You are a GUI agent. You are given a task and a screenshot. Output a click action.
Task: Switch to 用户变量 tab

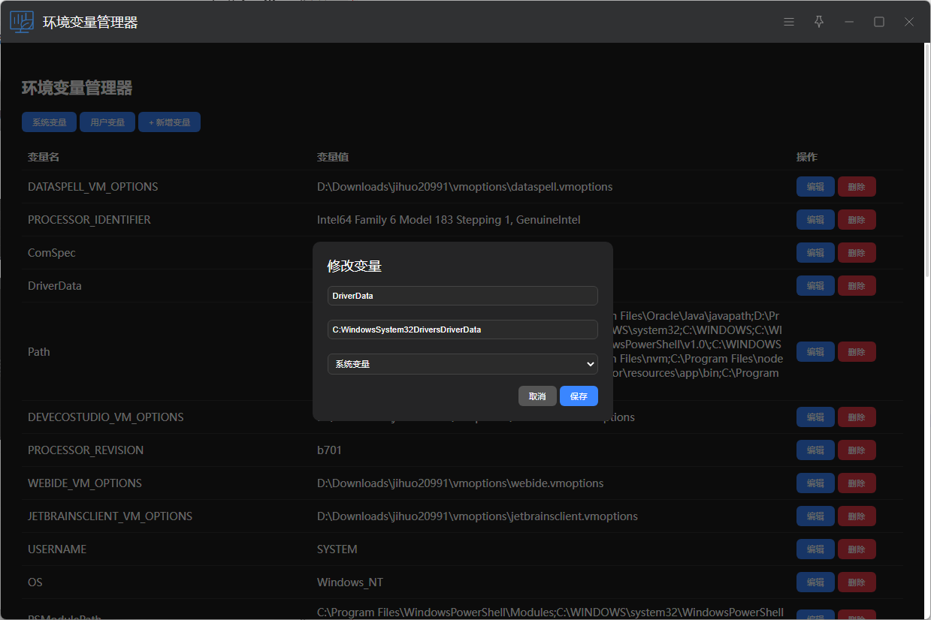pyautogui.click(x=107, y=122)
